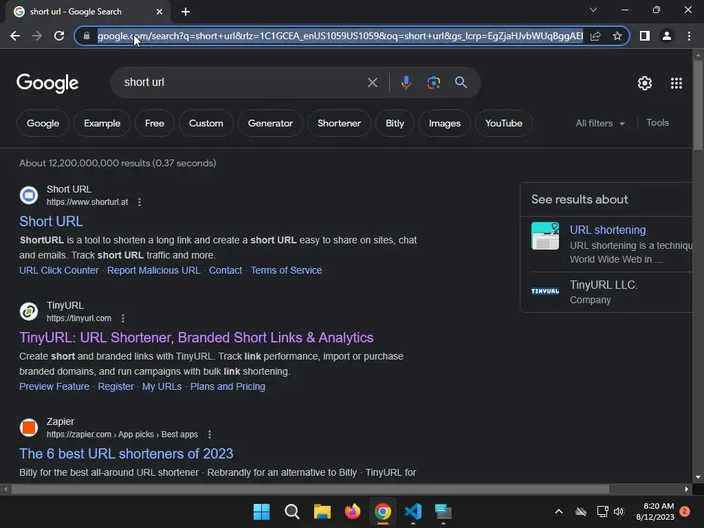This screenshot has height=528, width=704.
Task: Reload the Google search page
Action: tap(59, 36)
